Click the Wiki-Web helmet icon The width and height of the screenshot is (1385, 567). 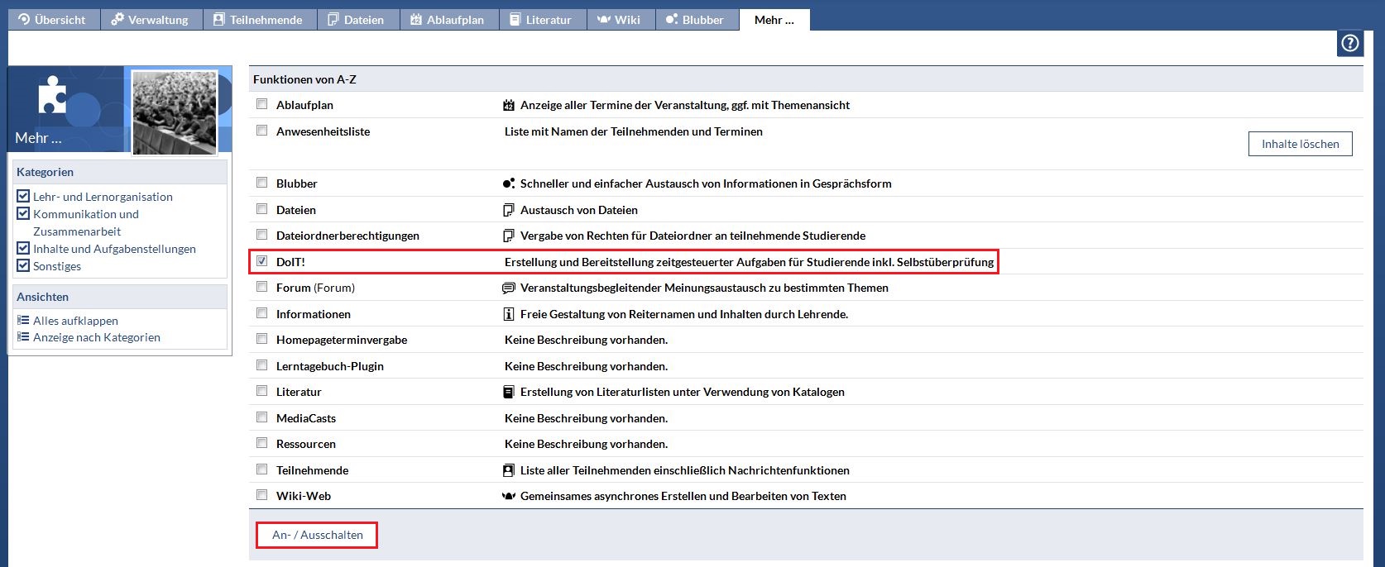(509, 496)
